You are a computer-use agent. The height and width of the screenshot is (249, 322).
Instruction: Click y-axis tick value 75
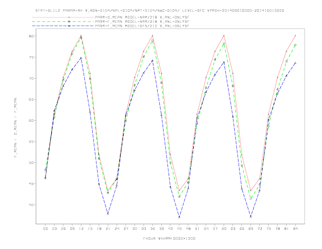coord(31,57)
